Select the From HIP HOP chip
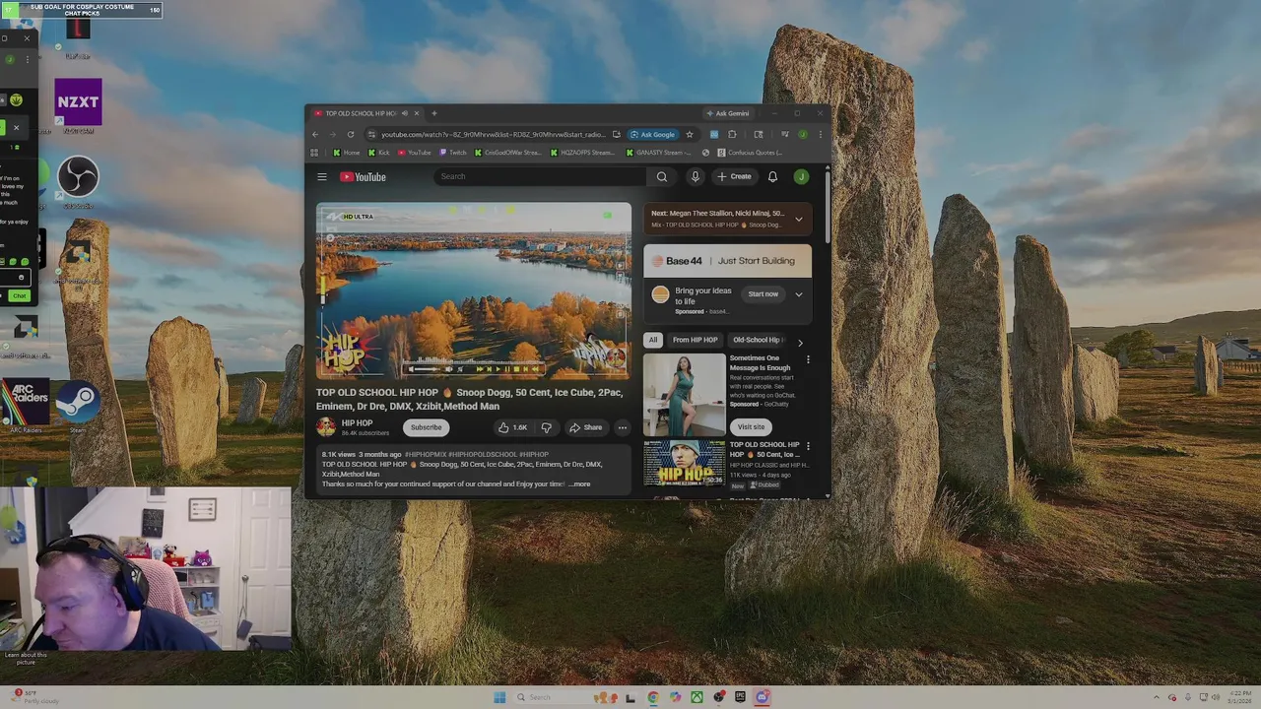Viewport: 1261px width, 709px height. (x=695, y=340)
